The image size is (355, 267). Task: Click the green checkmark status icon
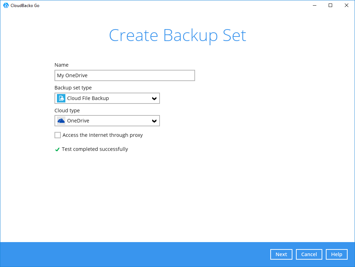pyautogui.click(x=57, y=149)
